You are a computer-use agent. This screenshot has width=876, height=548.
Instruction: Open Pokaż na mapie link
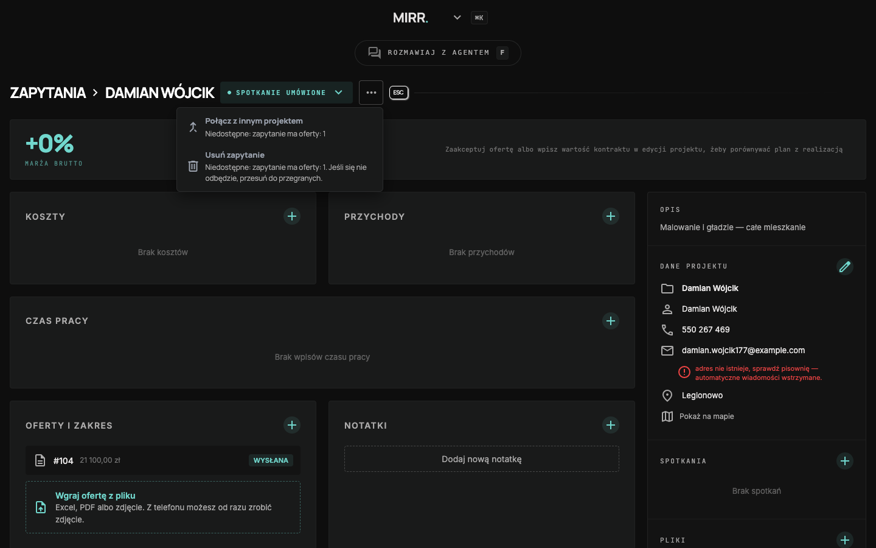coord(707,416)
